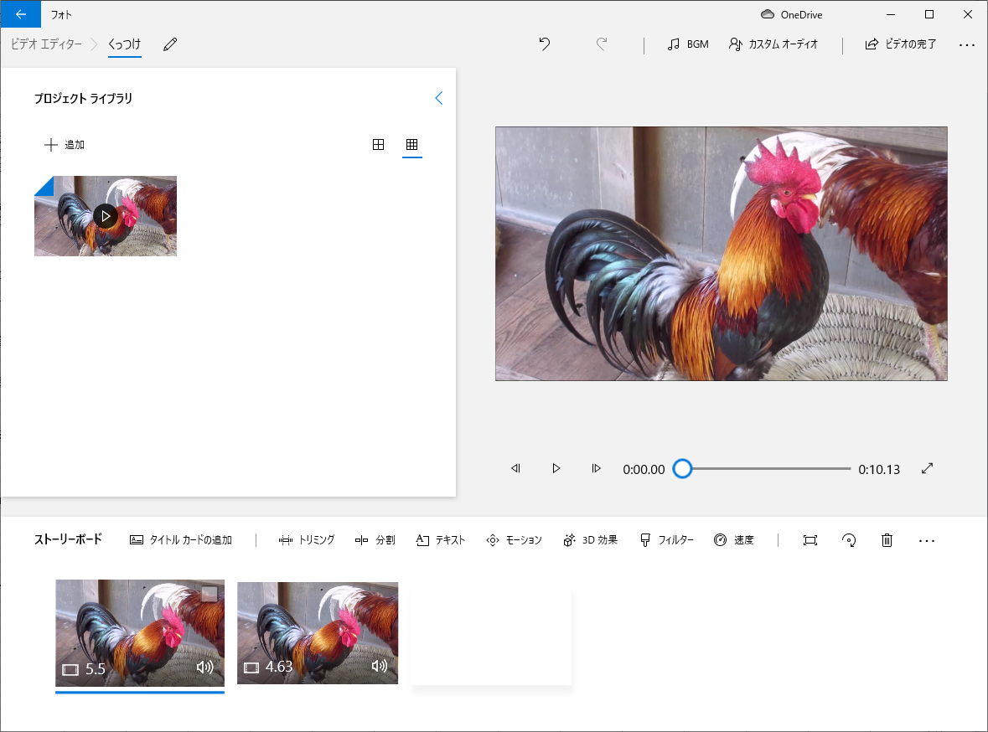This screenshot has height=732, width=988.
Task: Open the 3D 効果 effects tool
Action: [x=591, y=540]
